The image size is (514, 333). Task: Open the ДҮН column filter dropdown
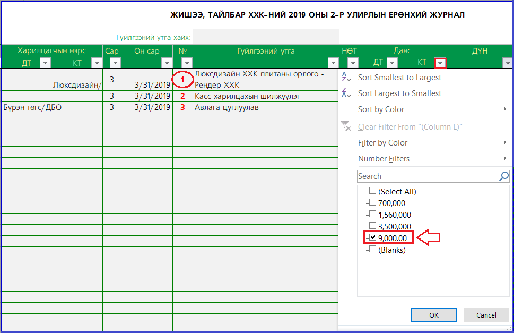(x=504, y=63)
